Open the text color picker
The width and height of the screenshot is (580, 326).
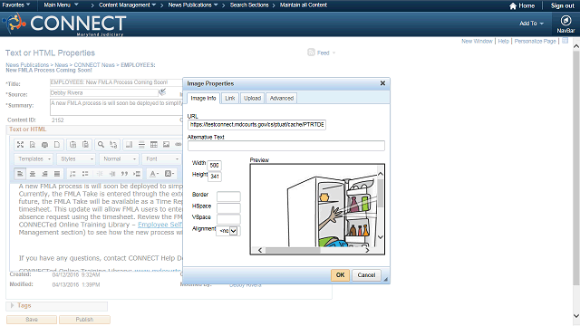pos(153,174)
